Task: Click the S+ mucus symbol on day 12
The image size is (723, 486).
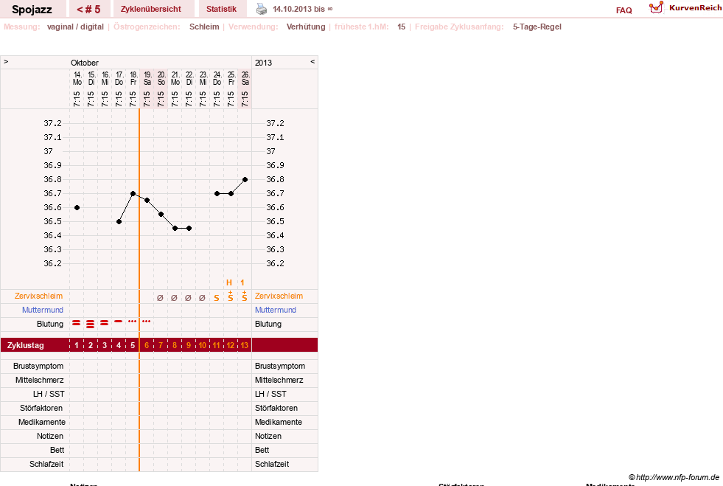Action: 231,296
